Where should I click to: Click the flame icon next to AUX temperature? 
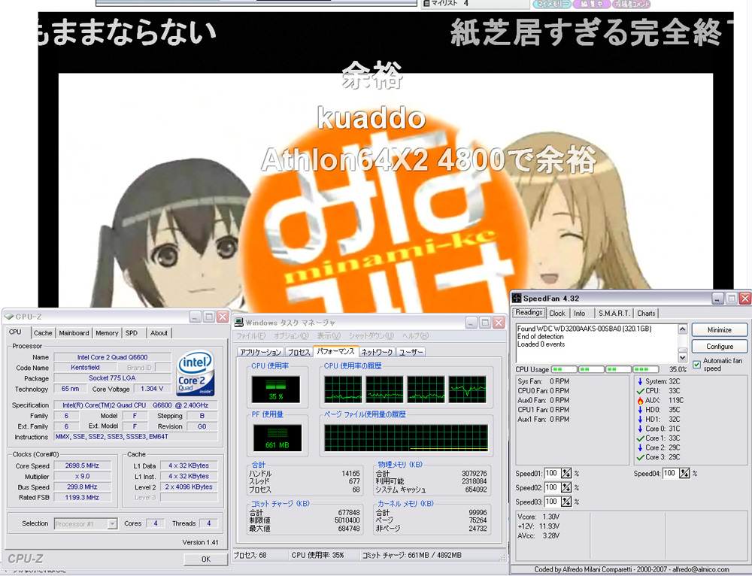640,400
